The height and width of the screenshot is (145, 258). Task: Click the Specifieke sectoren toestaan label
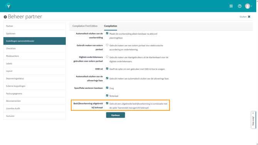88,88
